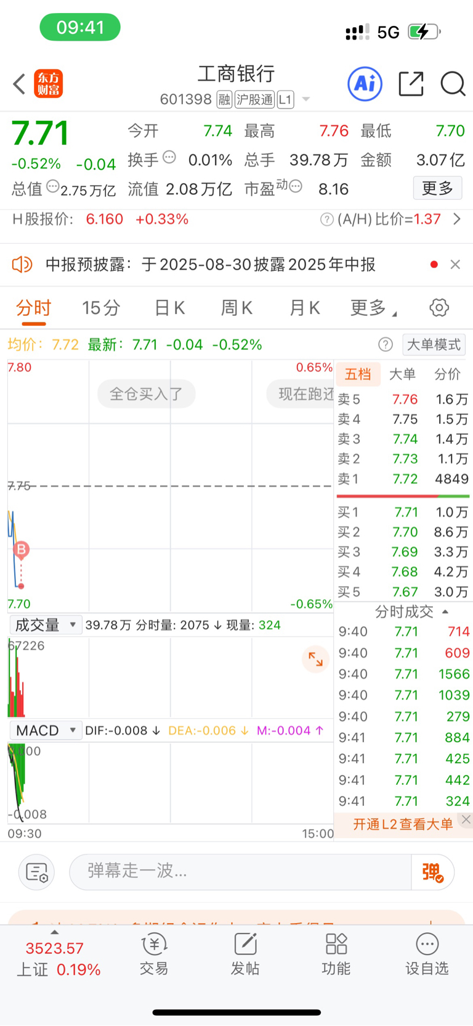Tap the 09:41 status bar clock
This screenshot has height=1026, width=473.
click(x=80, y=27)
